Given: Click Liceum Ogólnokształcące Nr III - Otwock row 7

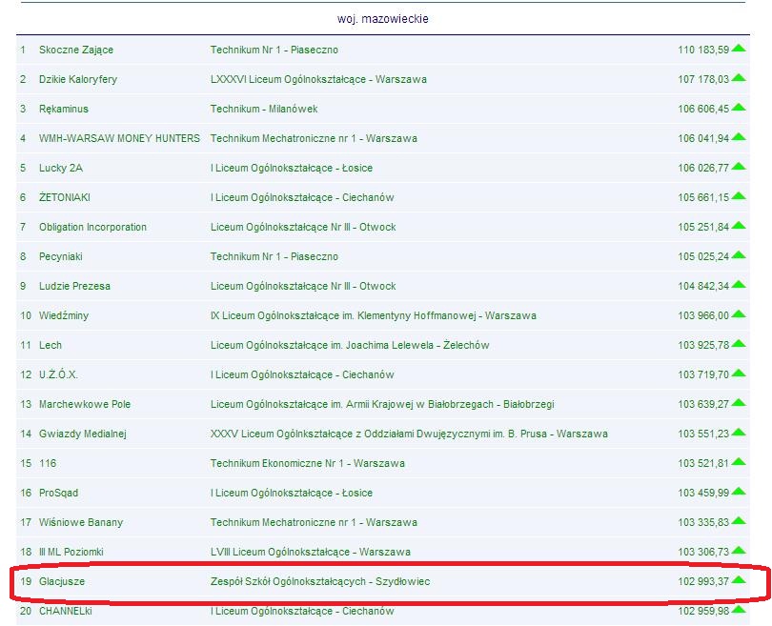Looking at the screenshot, I should (303, 227).
